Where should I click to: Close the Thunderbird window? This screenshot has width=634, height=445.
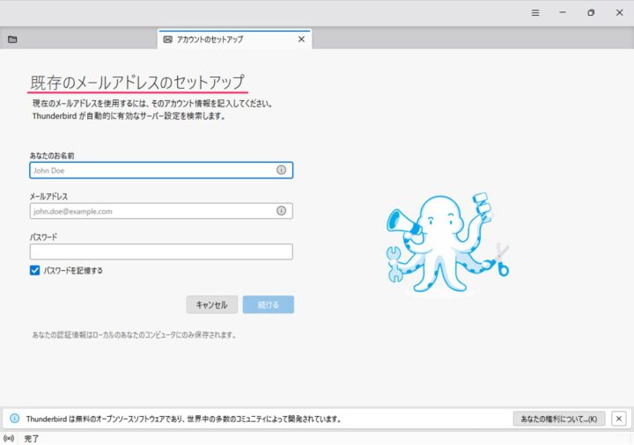(619, 13)
